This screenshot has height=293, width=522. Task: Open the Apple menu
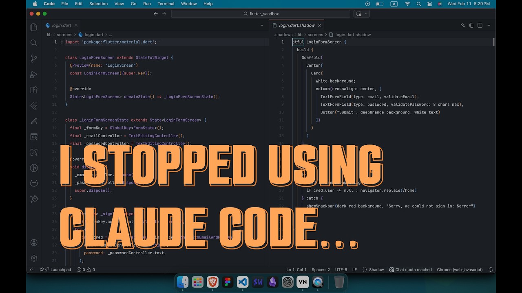[x=34, y=4]
